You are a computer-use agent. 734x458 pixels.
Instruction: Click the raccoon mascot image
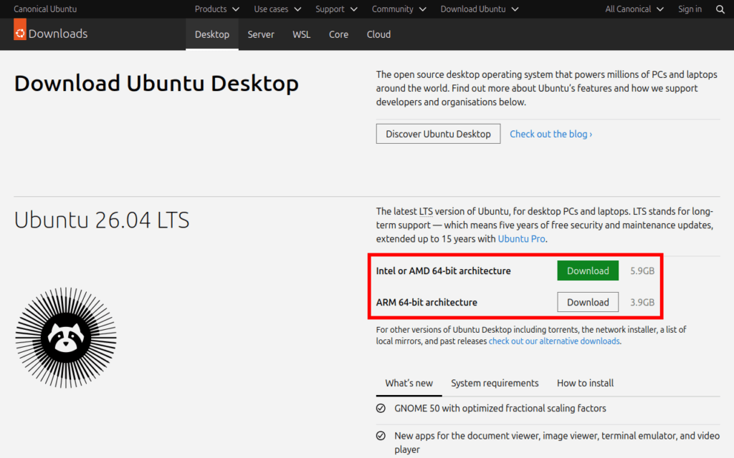click(x=66, y=338)
